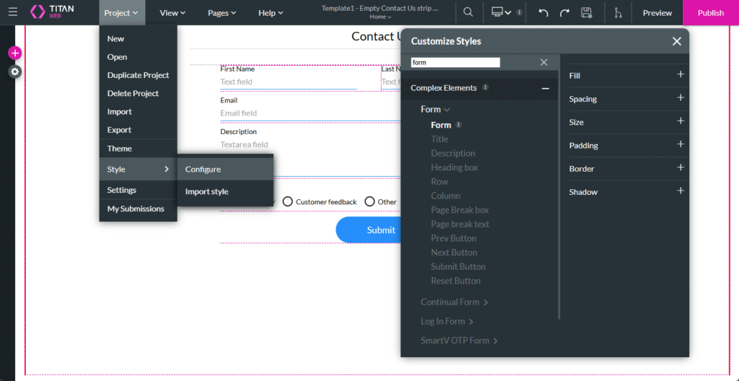Viewport: 739px width, 381px height.
Task: Select the Other radio button
Action: [x=369, y=201]
